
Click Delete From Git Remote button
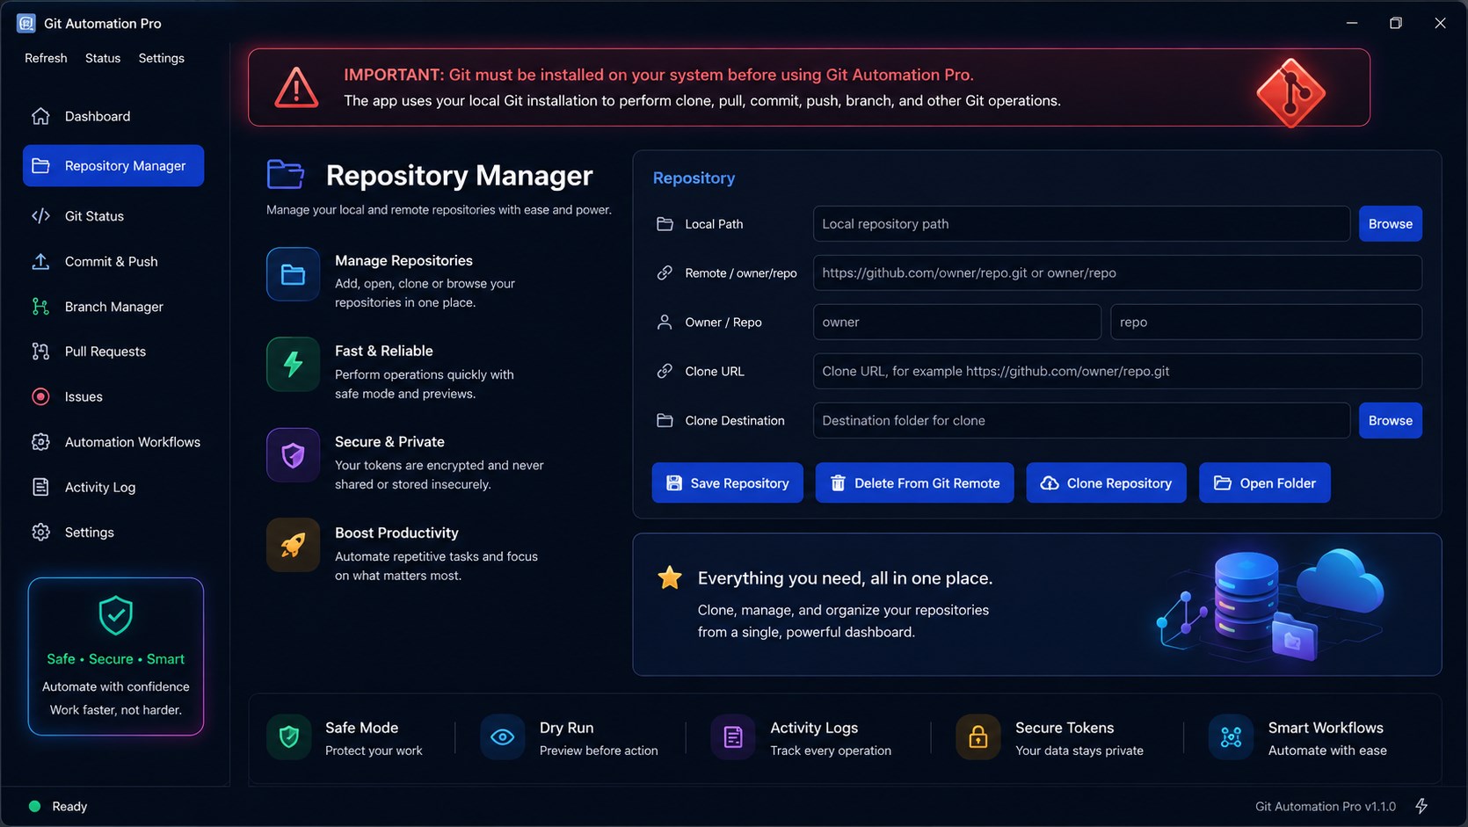[914, 482]
